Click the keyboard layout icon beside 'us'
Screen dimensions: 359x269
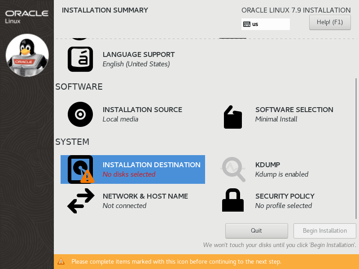pyautogui.click(x=246, y=24)
